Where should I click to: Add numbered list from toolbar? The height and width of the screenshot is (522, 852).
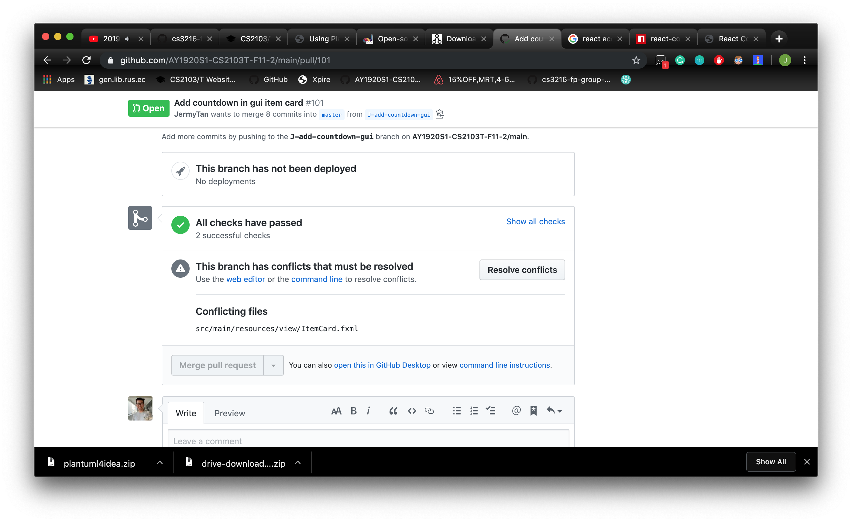474,411
